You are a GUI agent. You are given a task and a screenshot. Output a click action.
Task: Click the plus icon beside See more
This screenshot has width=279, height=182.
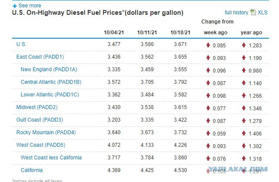point(15,6)
